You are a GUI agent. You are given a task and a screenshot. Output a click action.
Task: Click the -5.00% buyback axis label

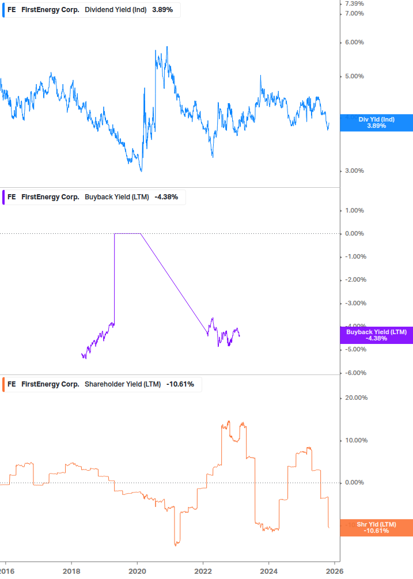[355, 350]
